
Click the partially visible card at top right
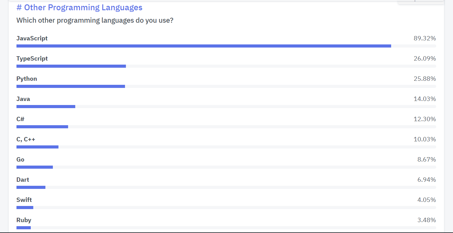pyautogui.click(x=421, y=2)
